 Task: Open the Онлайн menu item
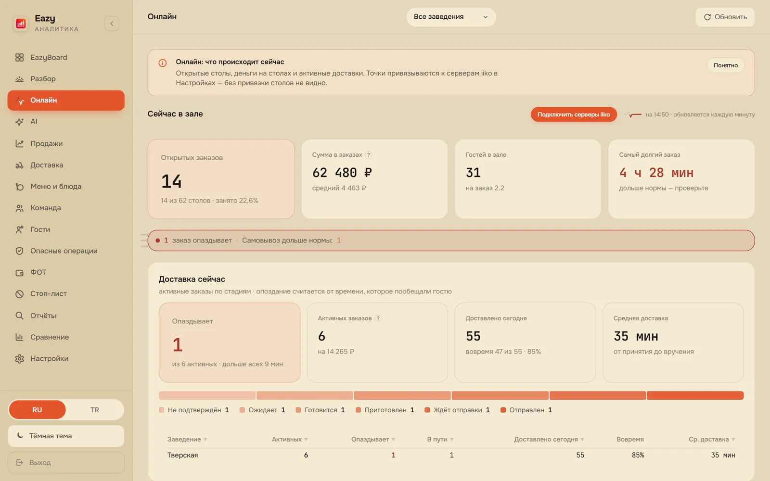[x=66, y=101]
